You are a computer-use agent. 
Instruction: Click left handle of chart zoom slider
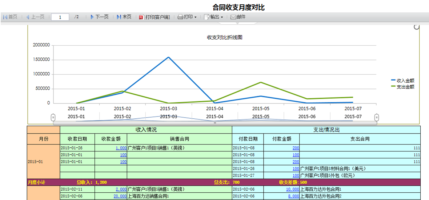pyautogui.click(x=53, y=118)
